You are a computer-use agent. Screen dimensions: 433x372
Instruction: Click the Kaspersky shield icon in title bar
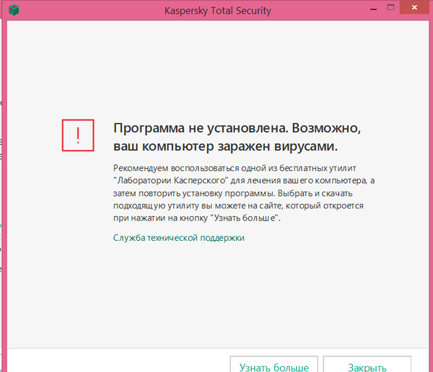(x=14, y=10)
